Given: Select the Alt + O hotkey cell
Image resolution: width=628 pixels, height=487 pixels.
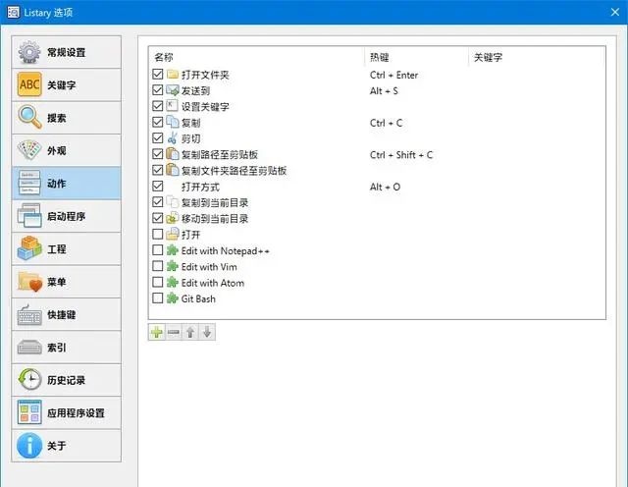Looking at the screenshot, I should point(385,187).
